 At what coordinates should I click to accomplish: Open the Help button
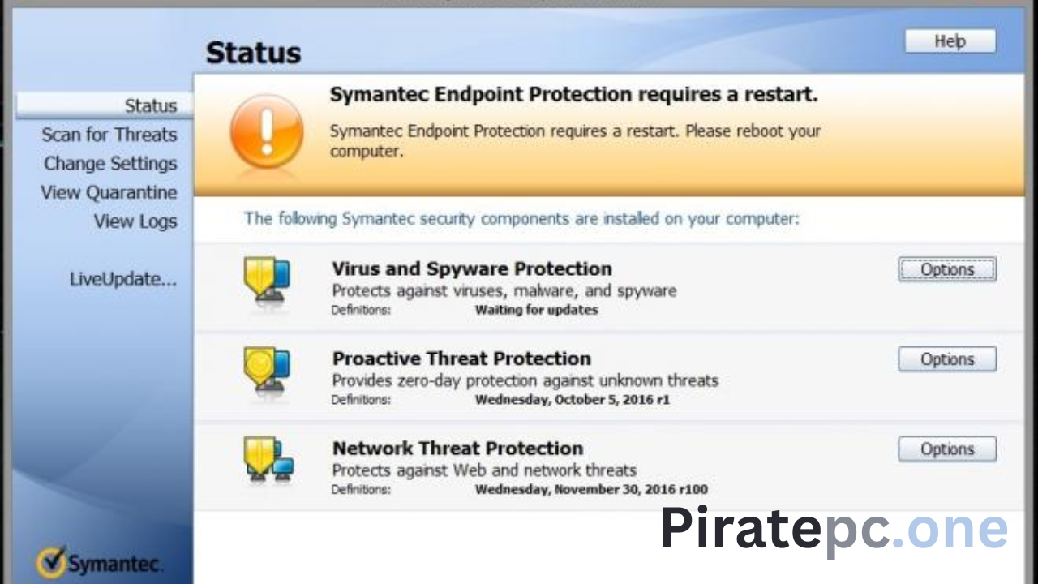click(950, 41)
